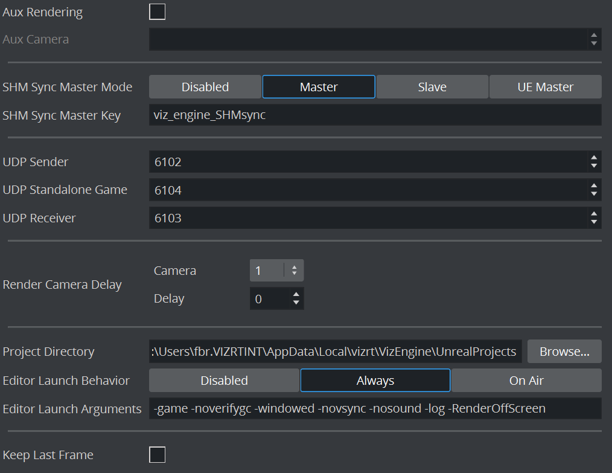Step up the Aux Camera value
The image size is (612, 473).
tap(594, 35)
